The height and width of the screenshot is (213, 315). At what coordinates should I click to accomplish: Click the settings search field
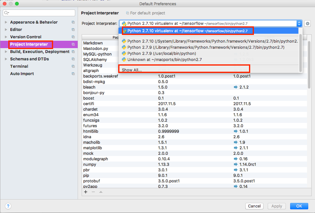click(39, 13)
